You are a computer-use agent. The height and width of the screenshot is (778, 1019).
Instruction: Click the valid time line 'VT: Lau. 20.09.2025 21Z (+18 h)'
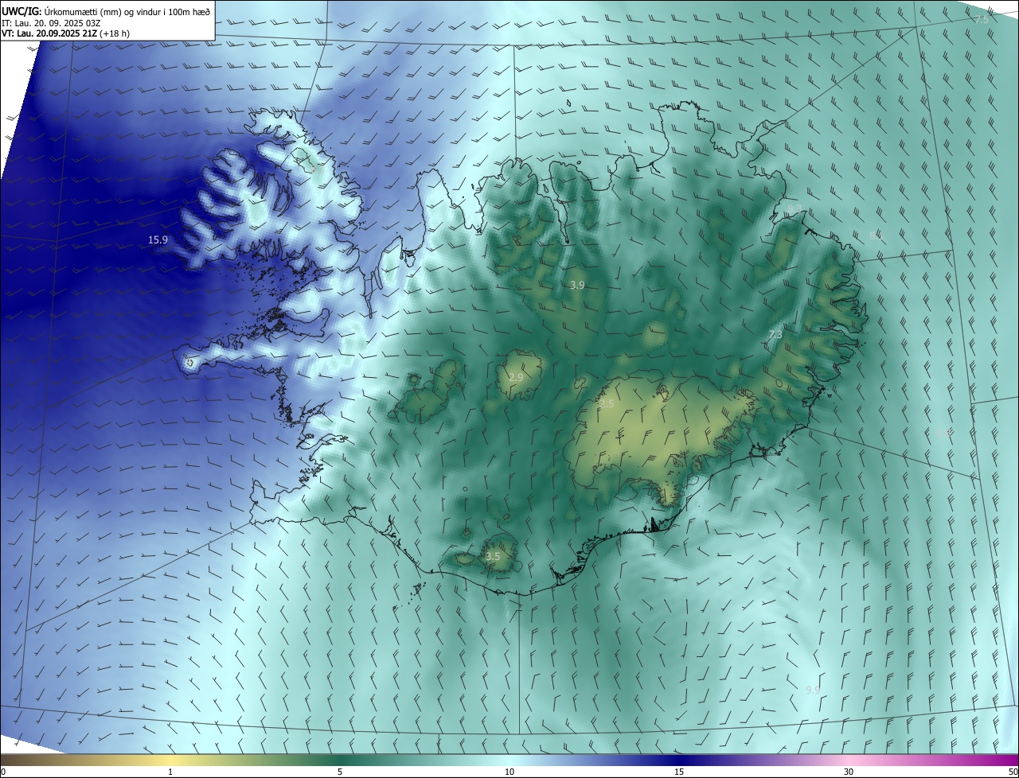click(64, 33)
